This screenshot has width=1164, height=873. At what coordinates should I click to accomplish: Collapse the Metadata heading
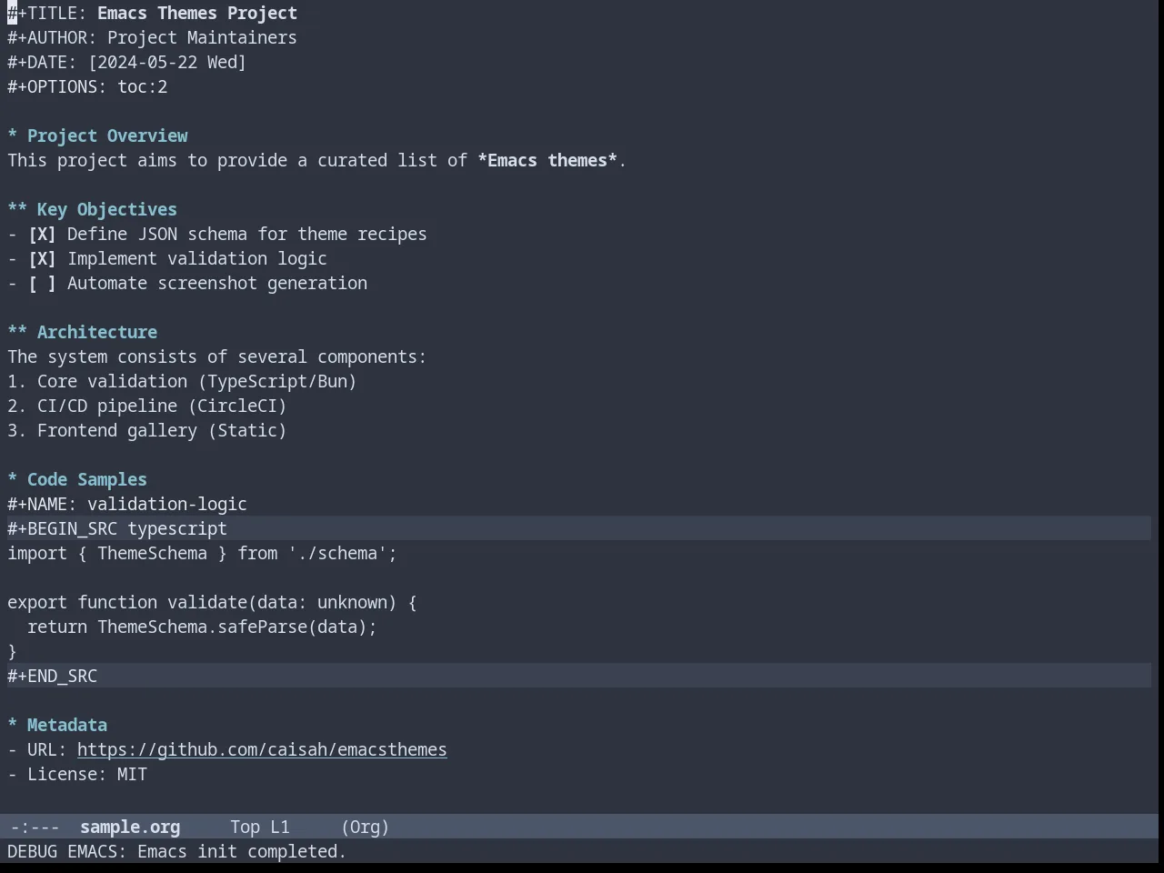pyautogui.click(x=57, y=726)
